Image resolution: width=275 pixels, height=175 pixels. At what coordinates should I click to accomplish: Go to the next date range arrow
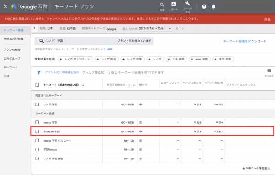[183, 28]
